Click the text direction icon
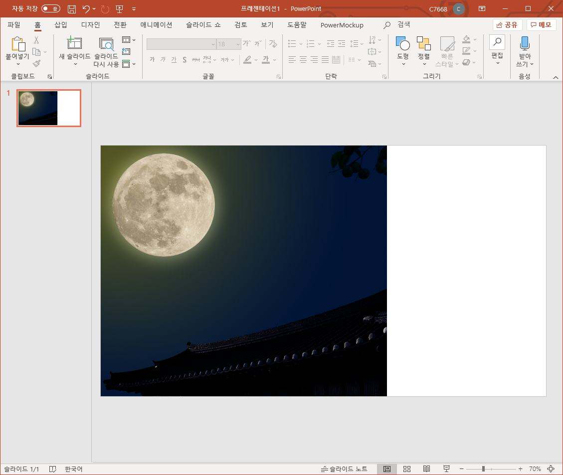563x475 pixels. [x=372, y=40]
